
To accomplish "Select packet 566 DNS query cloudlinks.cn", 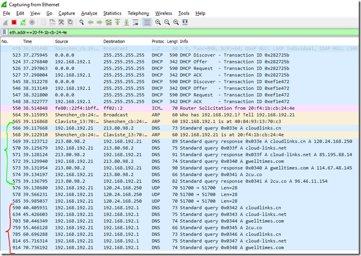I will tap(179, 128).
